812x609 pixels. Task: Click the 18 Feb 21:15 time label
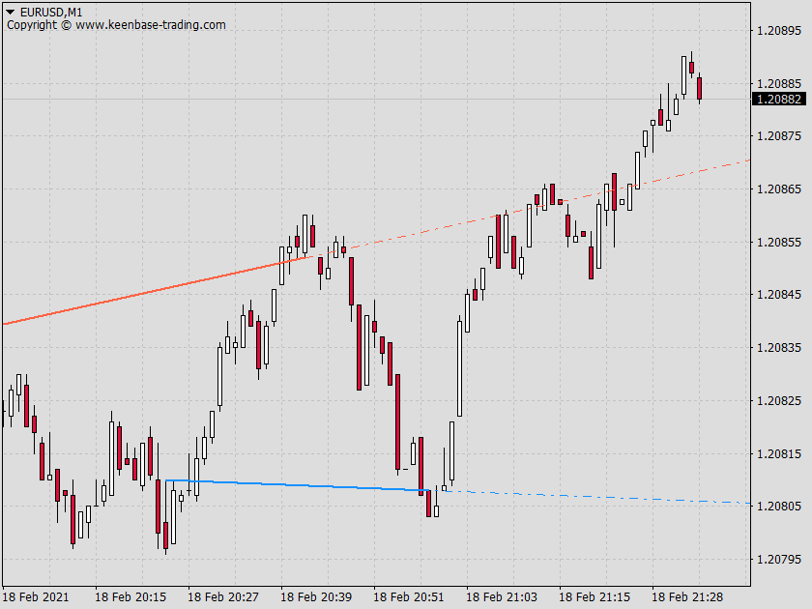pos(594,597)
